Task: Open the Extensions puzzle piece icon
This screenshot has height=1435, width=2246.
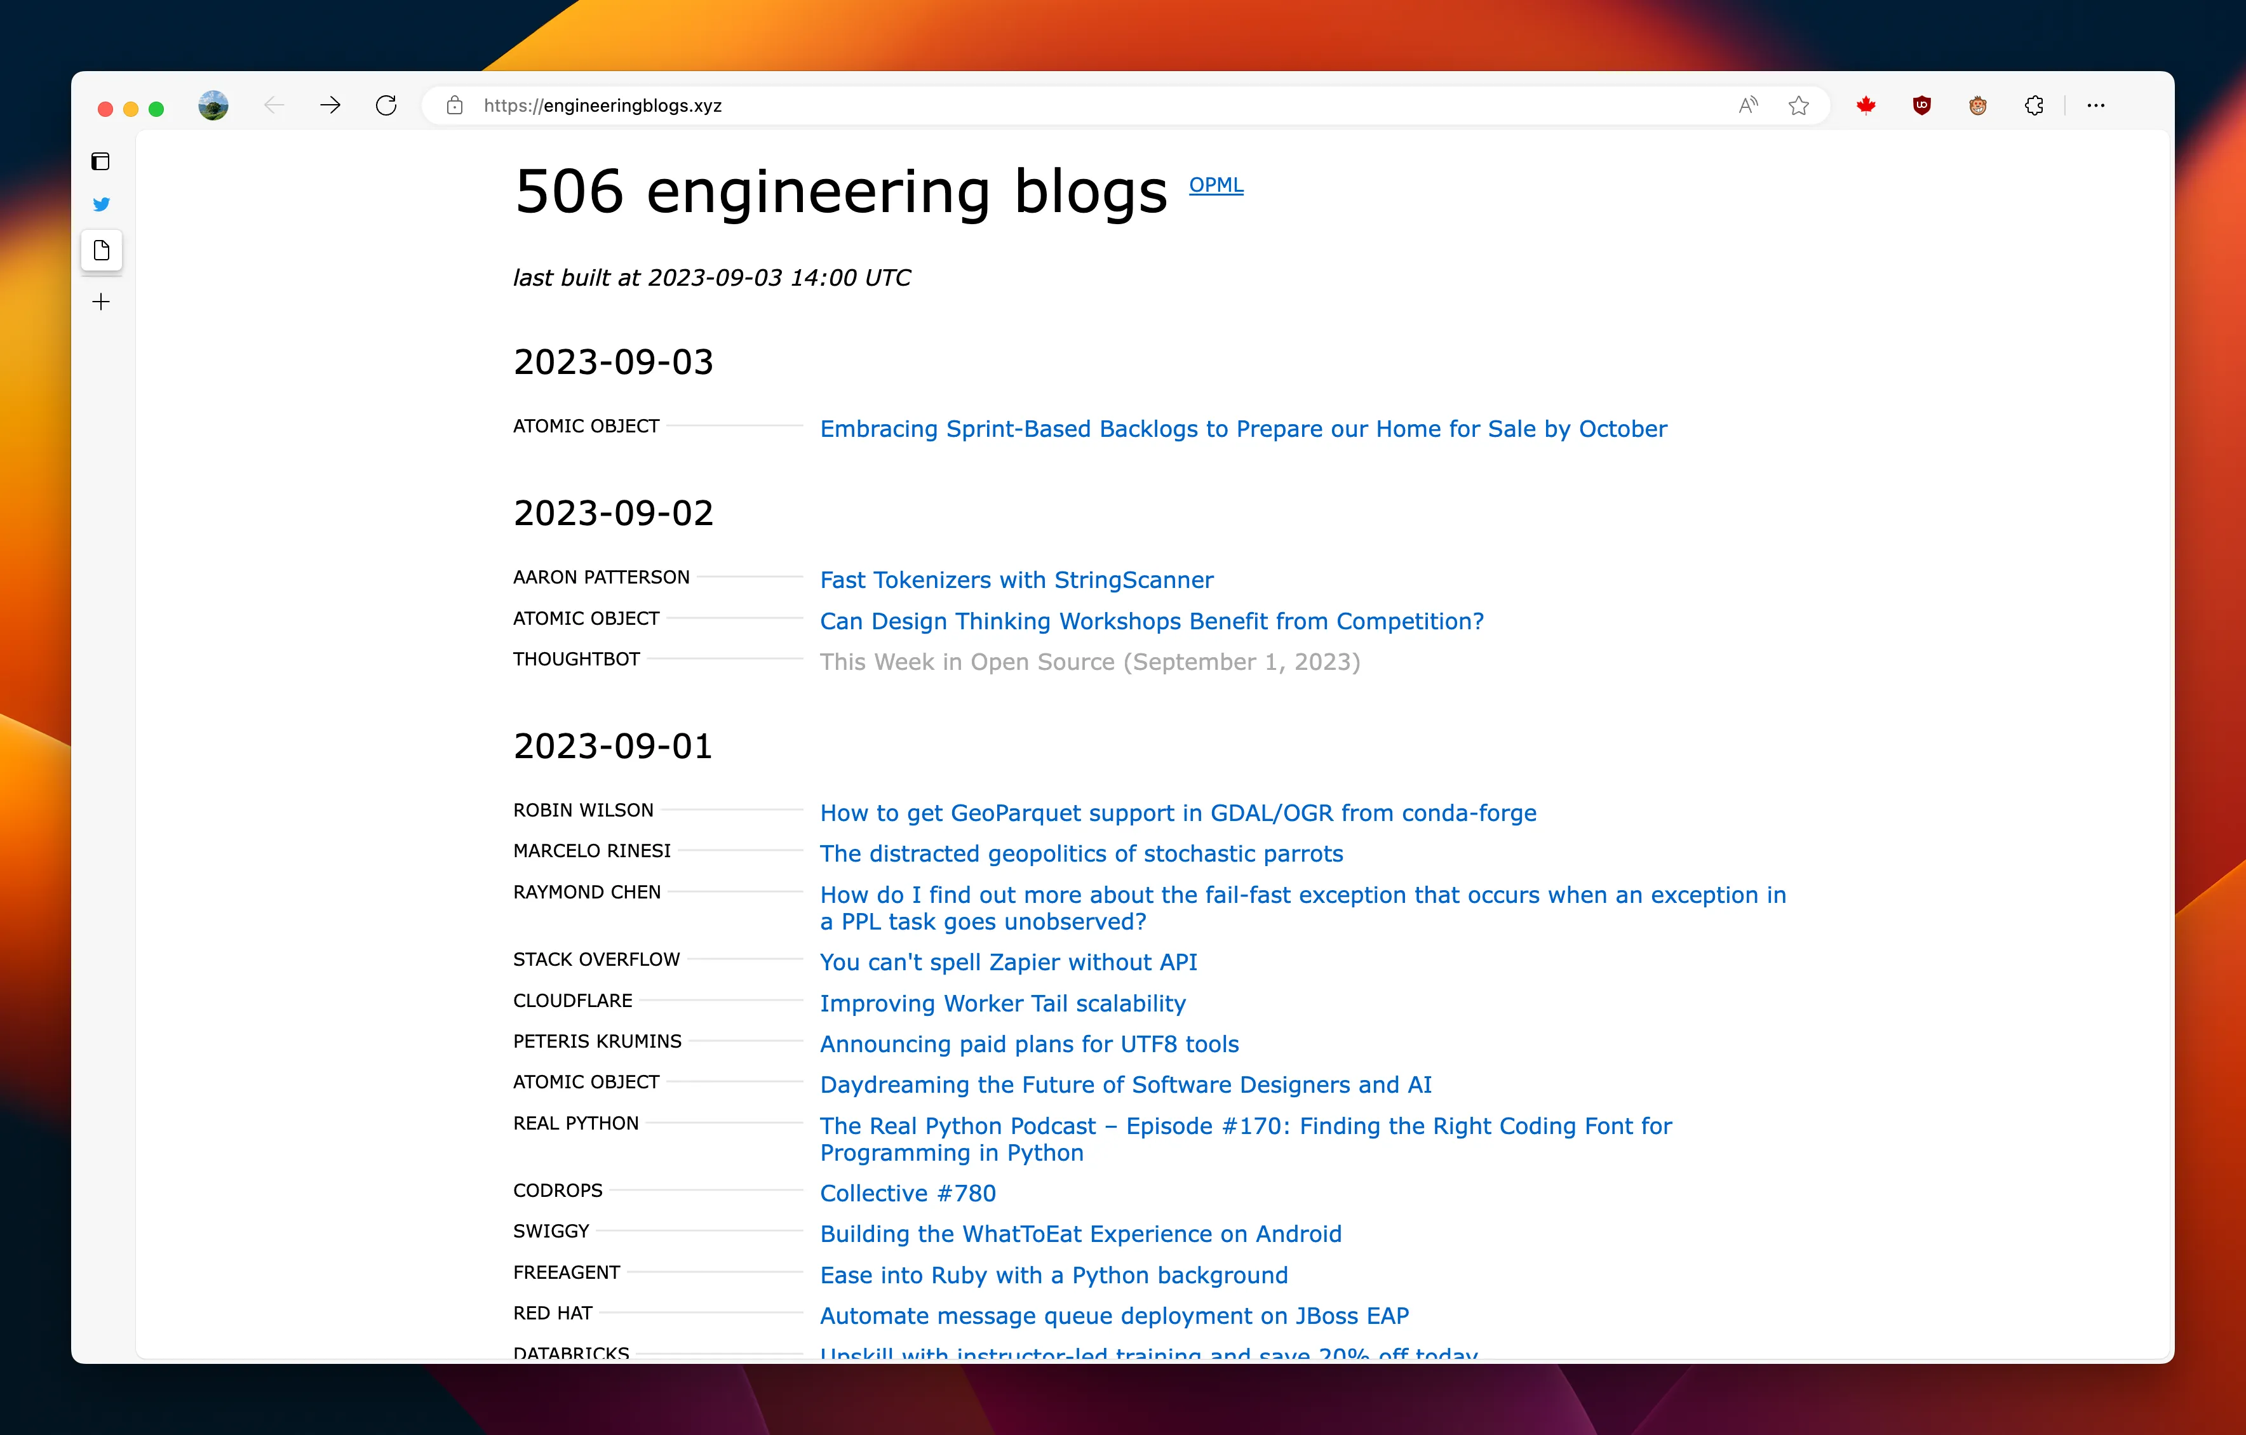Action: (2034, 105)
